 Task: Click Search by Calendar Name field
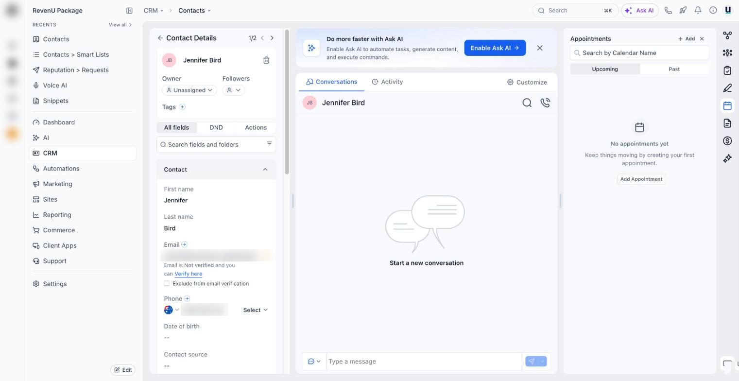pyautogui.click(x=639, y=53)
